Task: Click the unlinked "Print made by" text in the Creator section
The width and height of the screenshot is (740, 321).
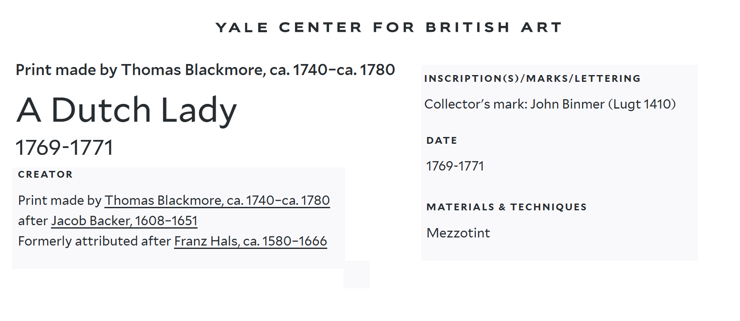Action: [59, 200]
